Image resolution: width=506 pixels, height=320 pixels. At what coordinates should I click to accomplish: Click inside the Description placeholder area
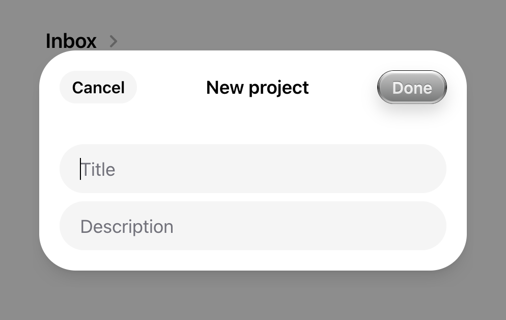click(126, 226)
